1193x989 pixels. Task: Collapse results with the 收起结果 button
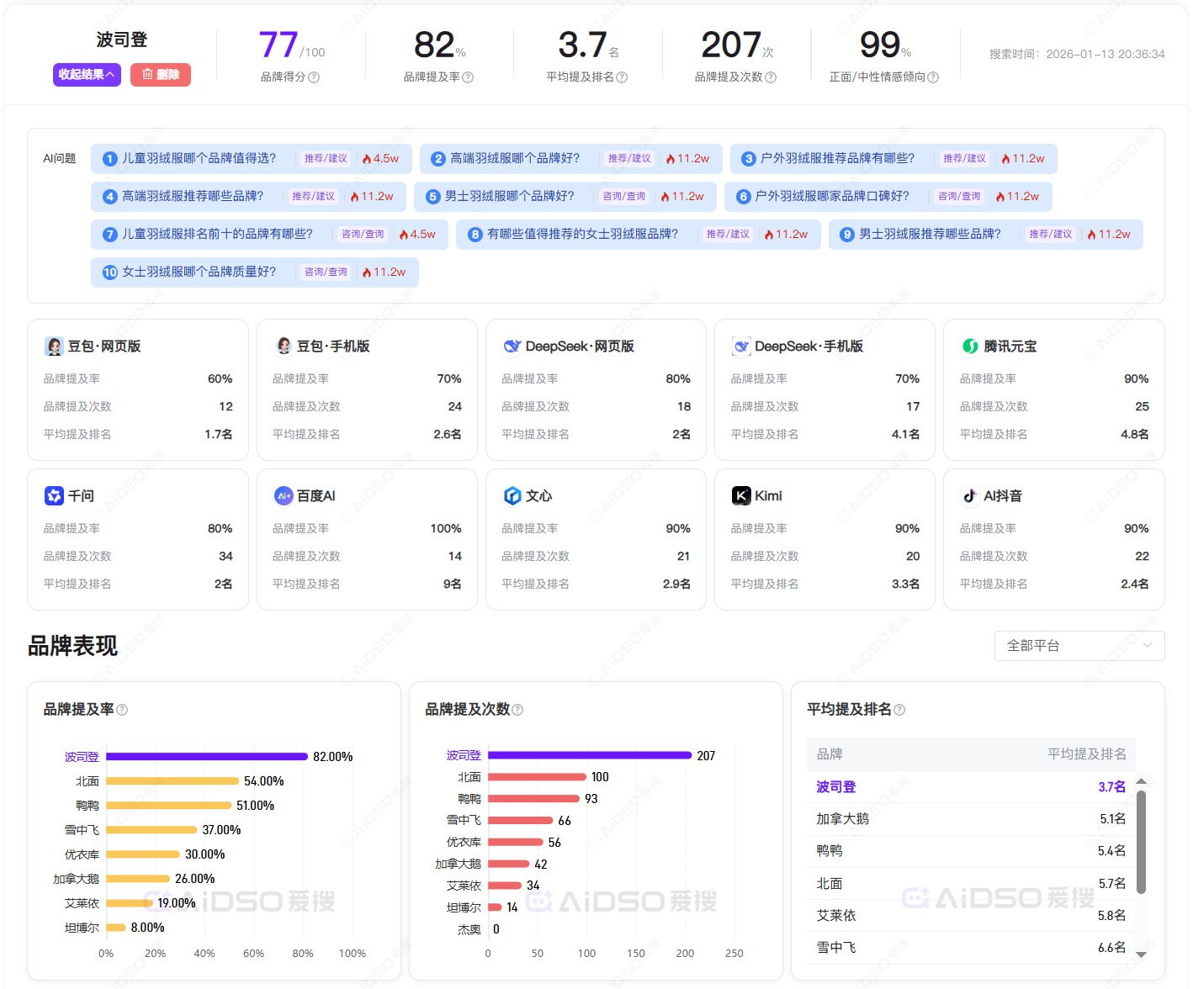click(87, 75)
